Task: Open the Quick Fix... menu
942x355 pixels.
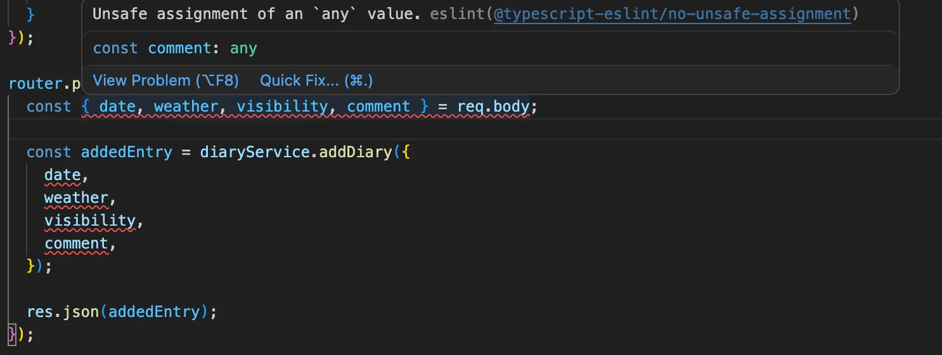Action: (x=316, y=81)
